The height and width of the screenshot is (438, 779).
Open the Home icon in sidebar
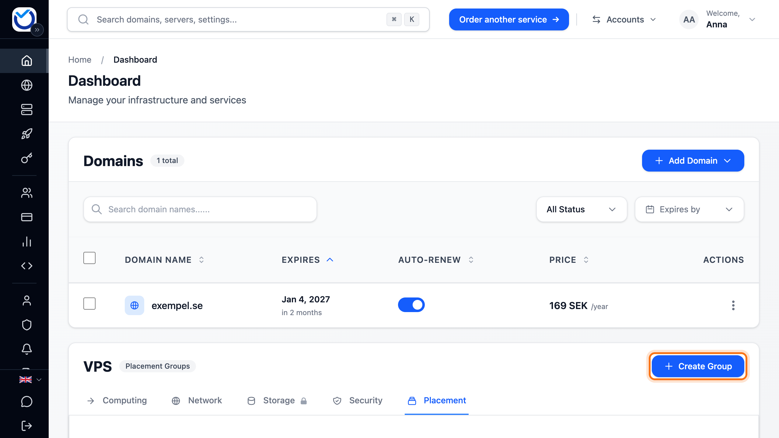pyautogui.click(x=27, y=61)
